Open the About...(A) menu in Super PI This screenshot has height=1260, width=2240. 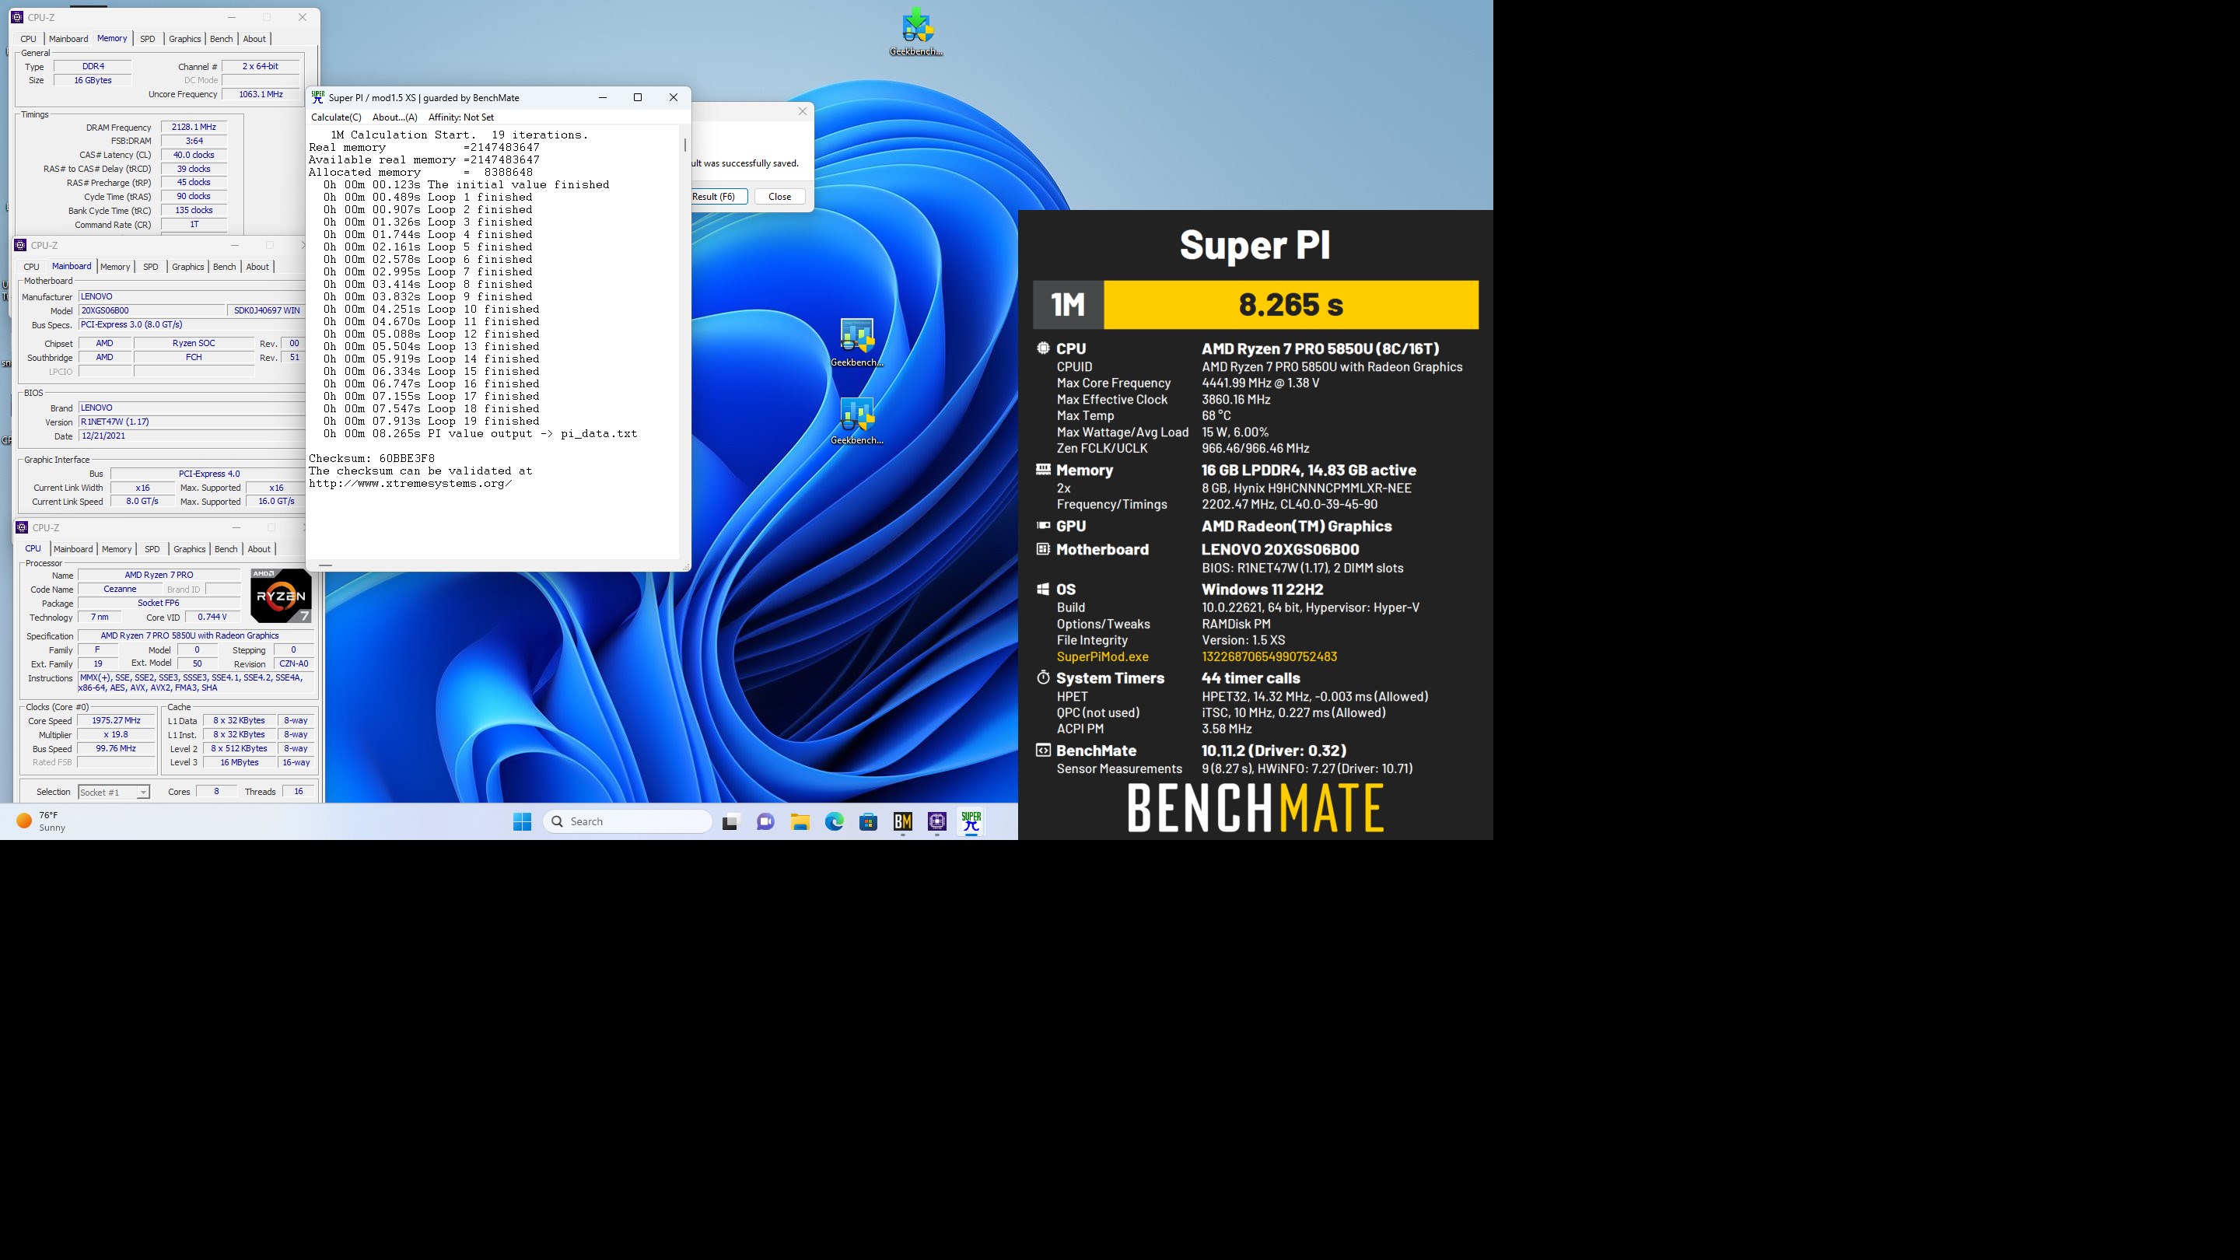(x=395, y=117)
